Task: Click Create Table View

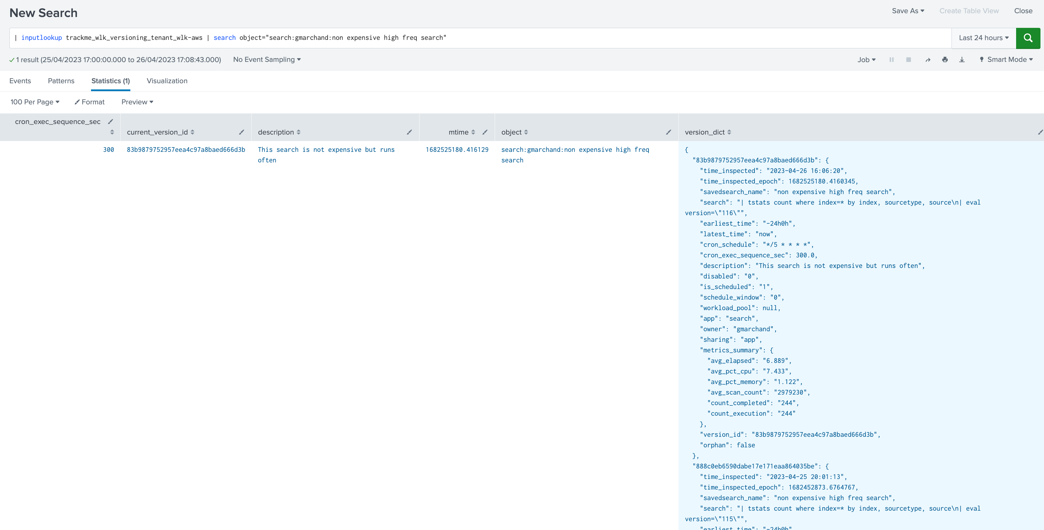Action: (969, 11)
